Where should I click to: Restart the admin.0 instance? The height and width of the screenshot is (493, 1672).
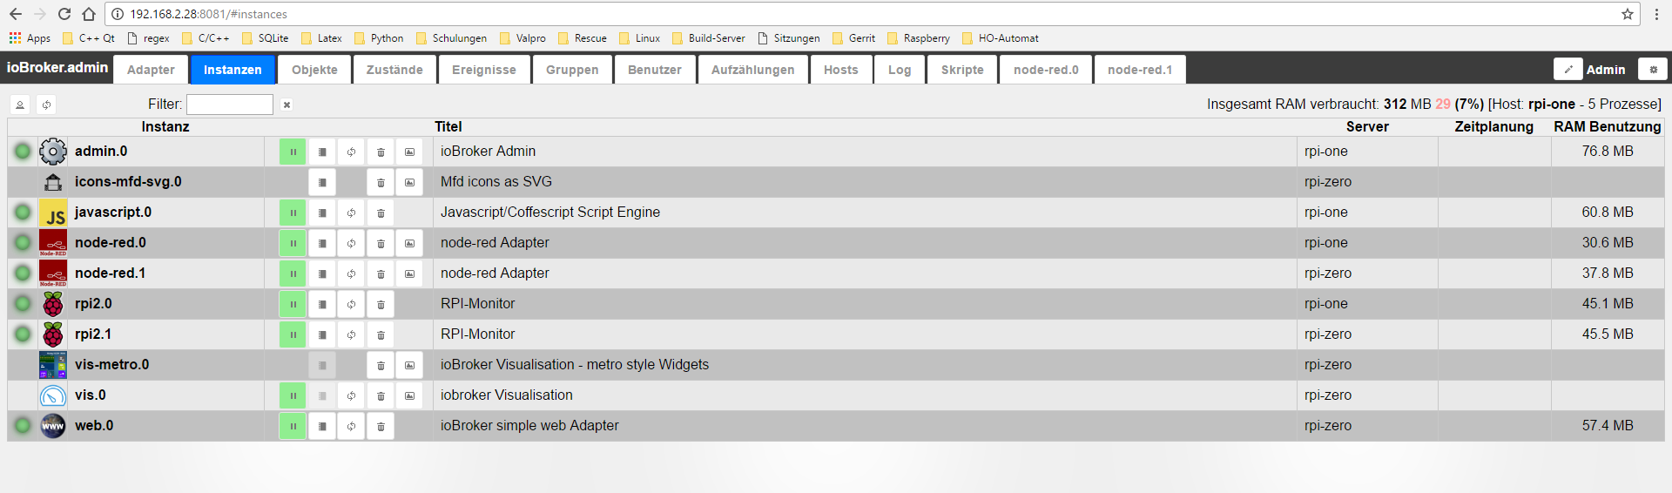tap(351, 152)
